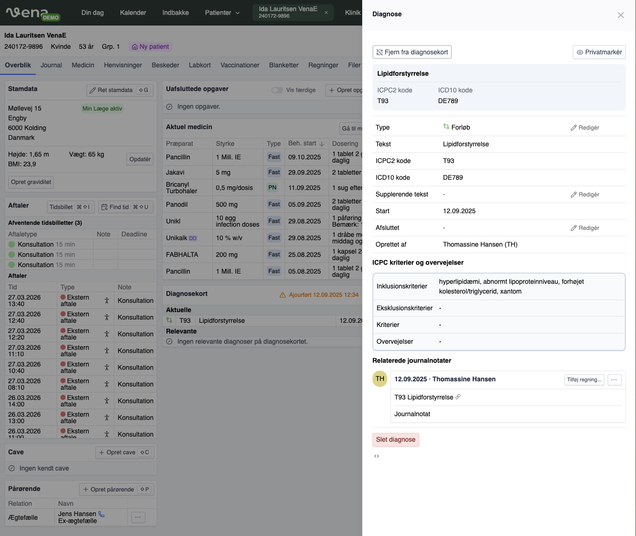Open the Kalender menu item
This screenshot has width=636, height=536.
[133, 13]
